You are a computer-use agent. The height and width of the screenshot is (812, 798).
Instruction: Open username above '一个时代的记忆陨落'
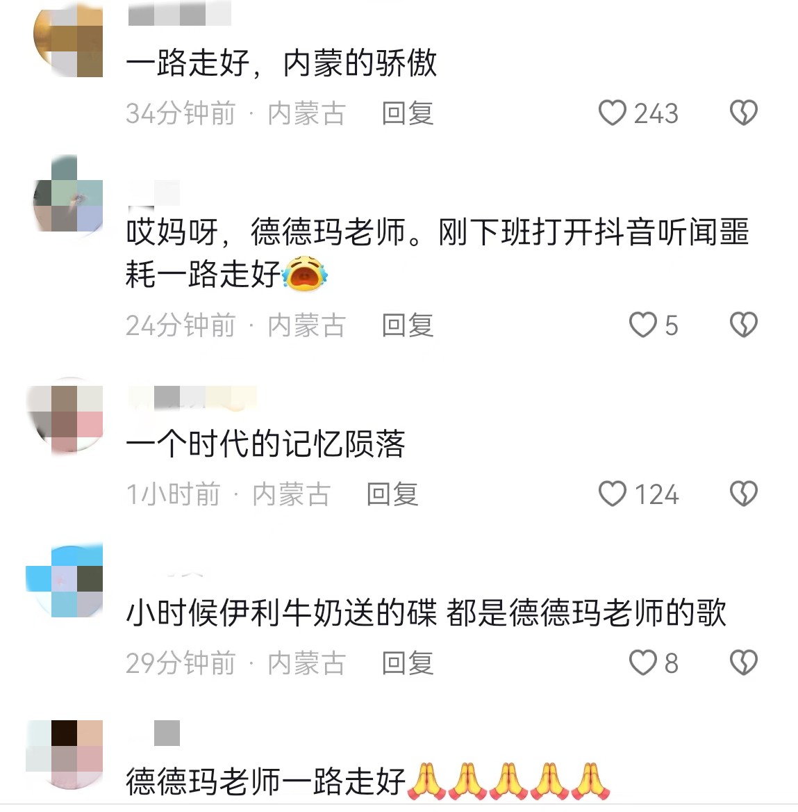[x=192, y=398]
